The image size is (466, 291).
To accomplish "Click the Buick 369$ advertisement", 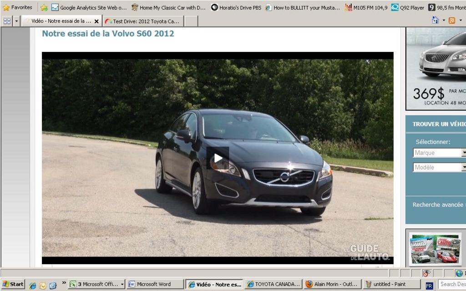I will (436, 68).
